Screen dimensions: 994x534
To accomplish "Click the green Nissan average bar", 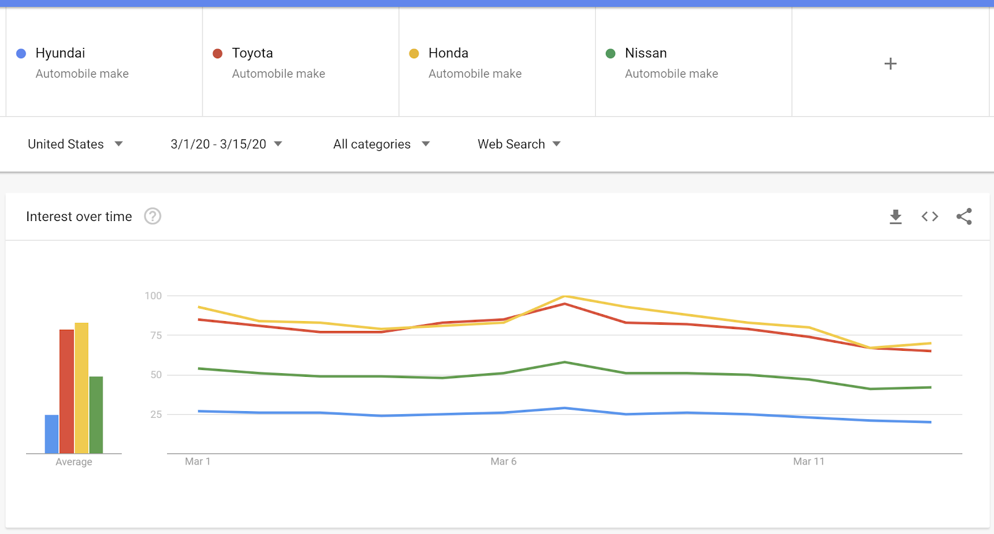I will (x=96, y=415).
